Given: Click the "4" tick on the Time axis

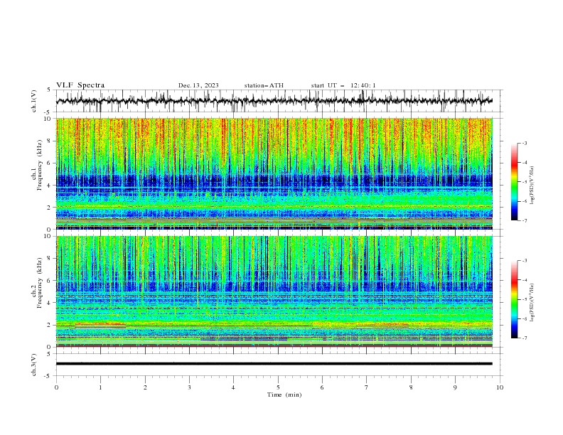Looking at the screenshot, I should 233,387.
